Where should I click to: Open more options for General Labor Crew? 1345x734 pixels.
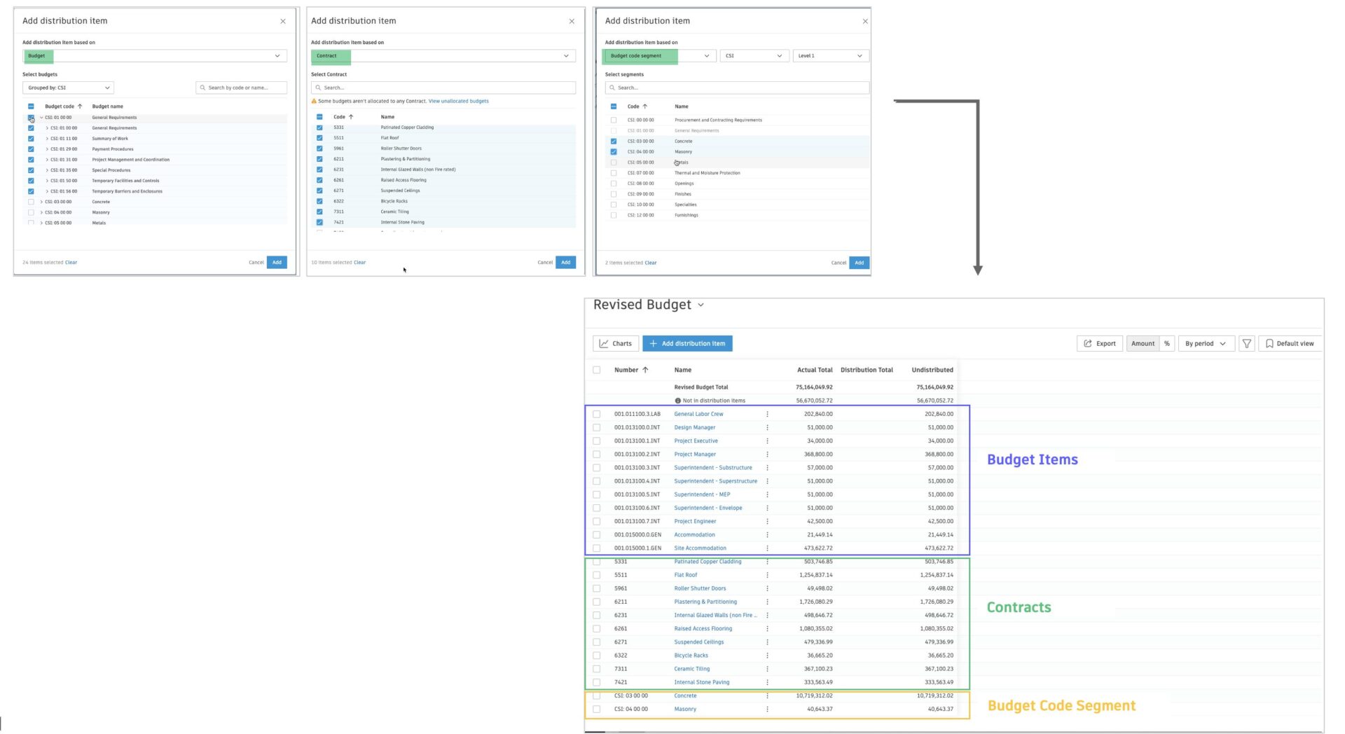point(767,415)
